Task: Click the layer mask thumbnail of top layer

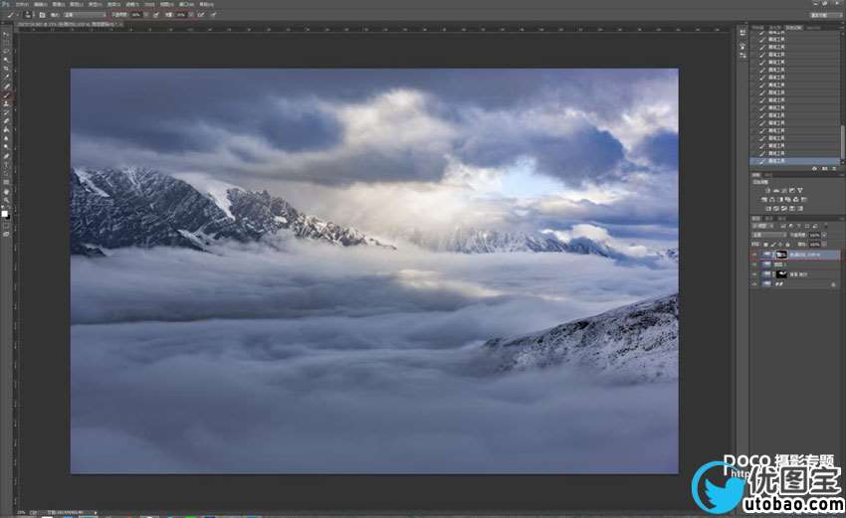Action: 782,256
